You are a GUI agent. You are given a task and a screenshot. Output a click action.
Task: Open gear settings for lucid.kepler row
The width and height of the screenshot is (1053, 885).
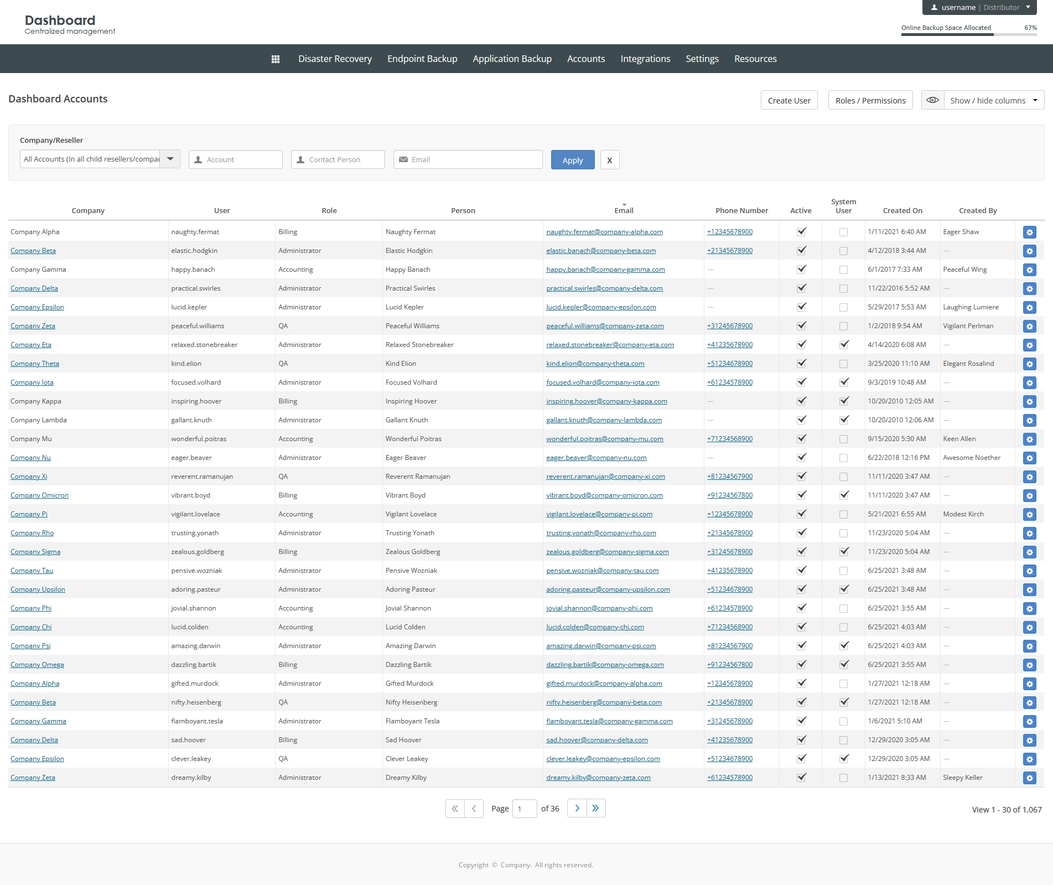(x=1029, y=308)
